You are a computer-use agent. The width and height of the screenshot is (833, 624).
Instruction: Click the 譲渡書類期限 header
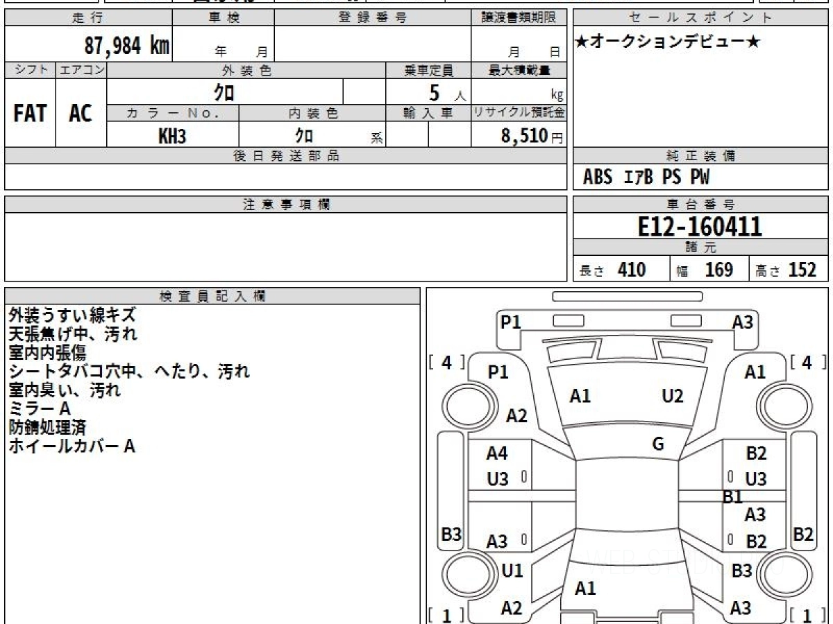pos(519,18)
